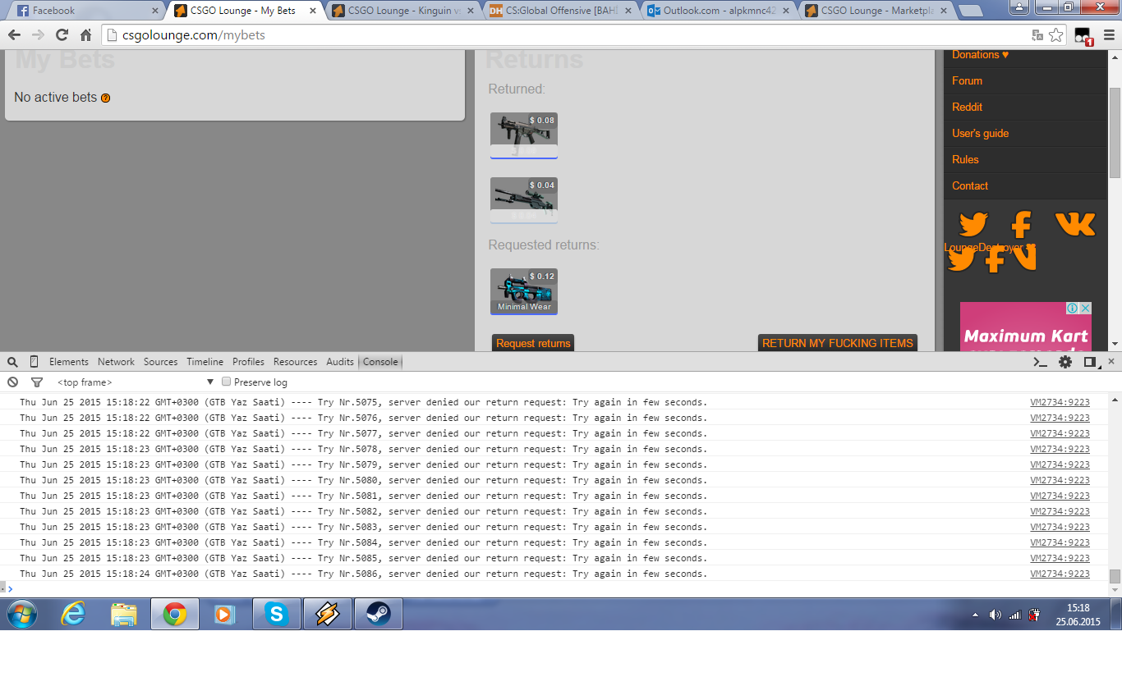Open the Sources panel
Viewport: 1122px width, 677px height.
[160, 362]
